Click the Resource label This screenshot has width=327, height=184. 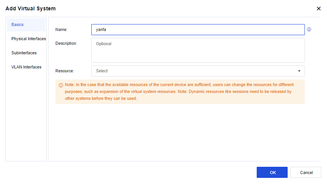click(x=65, y=71)
